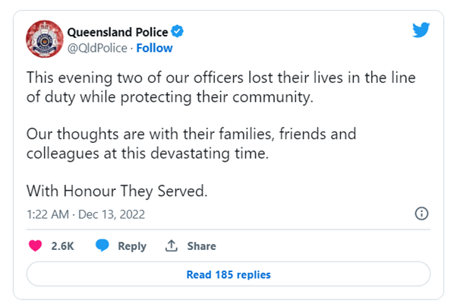This screenshot has height=307, width=457.
Task: Open the tweet info icon
Action: (422, 214)
